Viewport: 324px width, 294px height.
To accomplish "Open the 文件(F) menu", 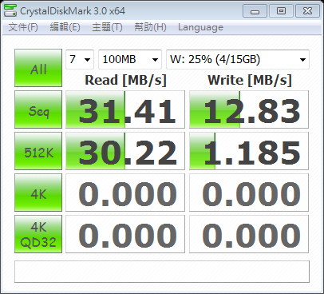I will coord(23,27).
